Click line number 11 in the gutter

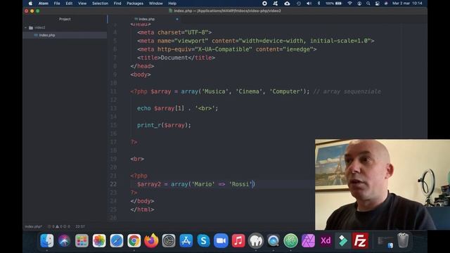tap(113, 91)
